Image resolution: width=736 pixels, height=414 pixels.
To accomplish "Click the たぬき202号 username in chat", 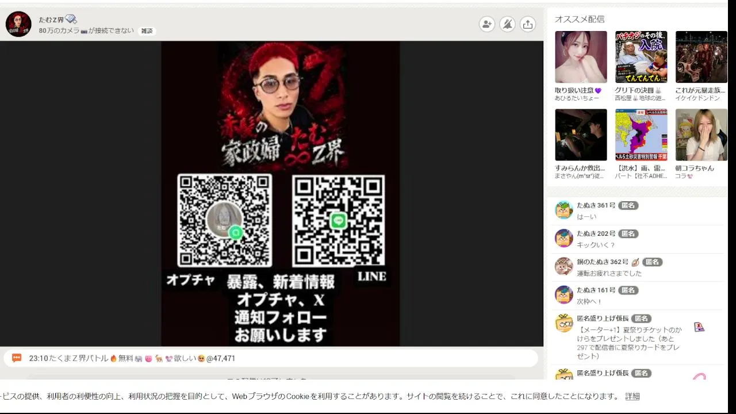I will click(596, 233).
